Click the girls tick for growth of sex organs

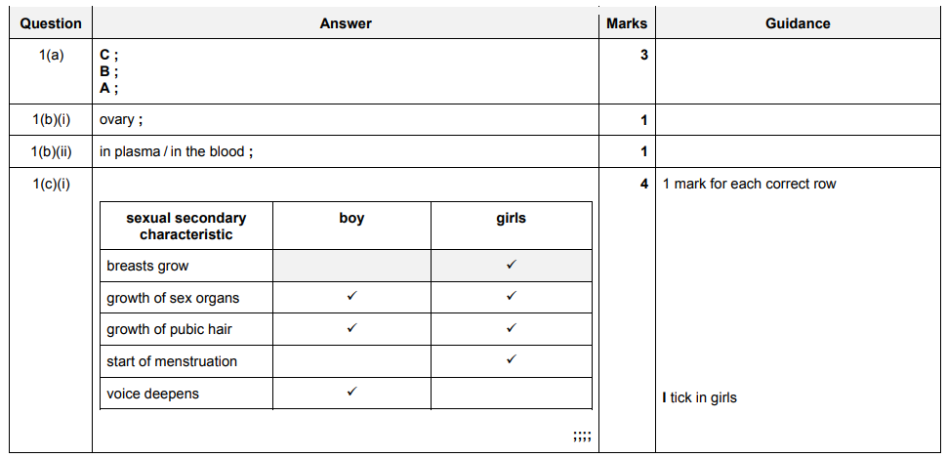point(511,297)
